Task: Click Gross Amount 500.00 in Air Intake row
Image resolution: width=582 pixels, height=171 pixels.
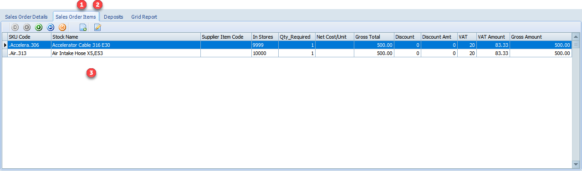Action: coord(541,53)
